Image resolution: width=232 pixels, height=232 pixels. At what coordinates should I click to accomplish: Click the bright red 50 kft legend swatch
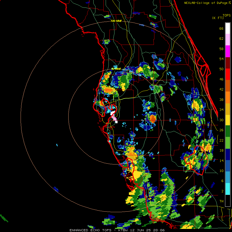(228, 74)
